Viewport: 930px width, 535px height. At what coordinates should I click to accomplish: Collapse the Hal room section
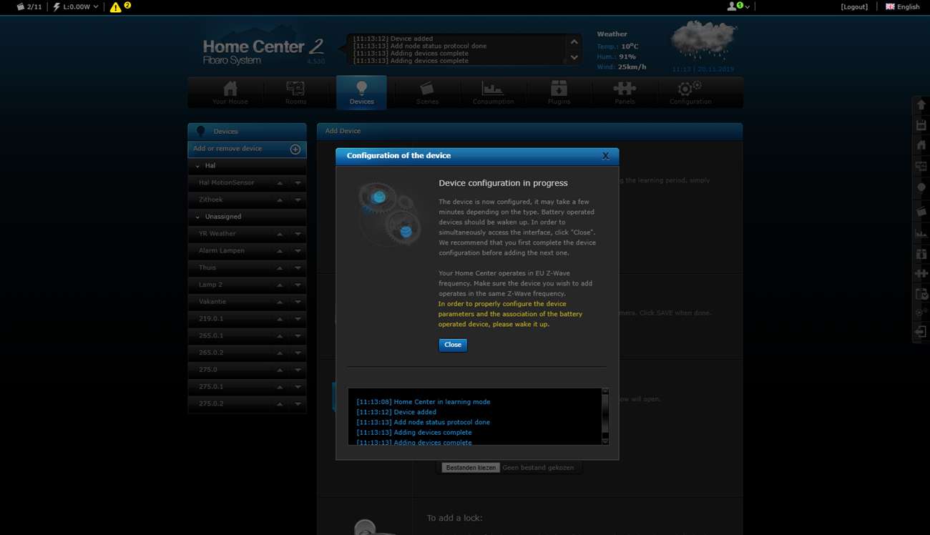[198, 166]
